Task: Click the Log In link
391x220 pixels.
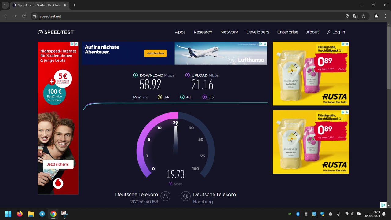Action: click(336, 32)
